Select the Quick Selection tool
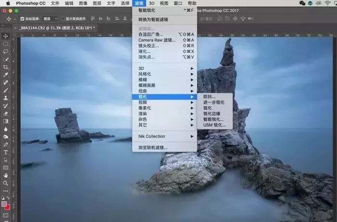This screenshot has height=222, width=337. (x=6, y=59)
